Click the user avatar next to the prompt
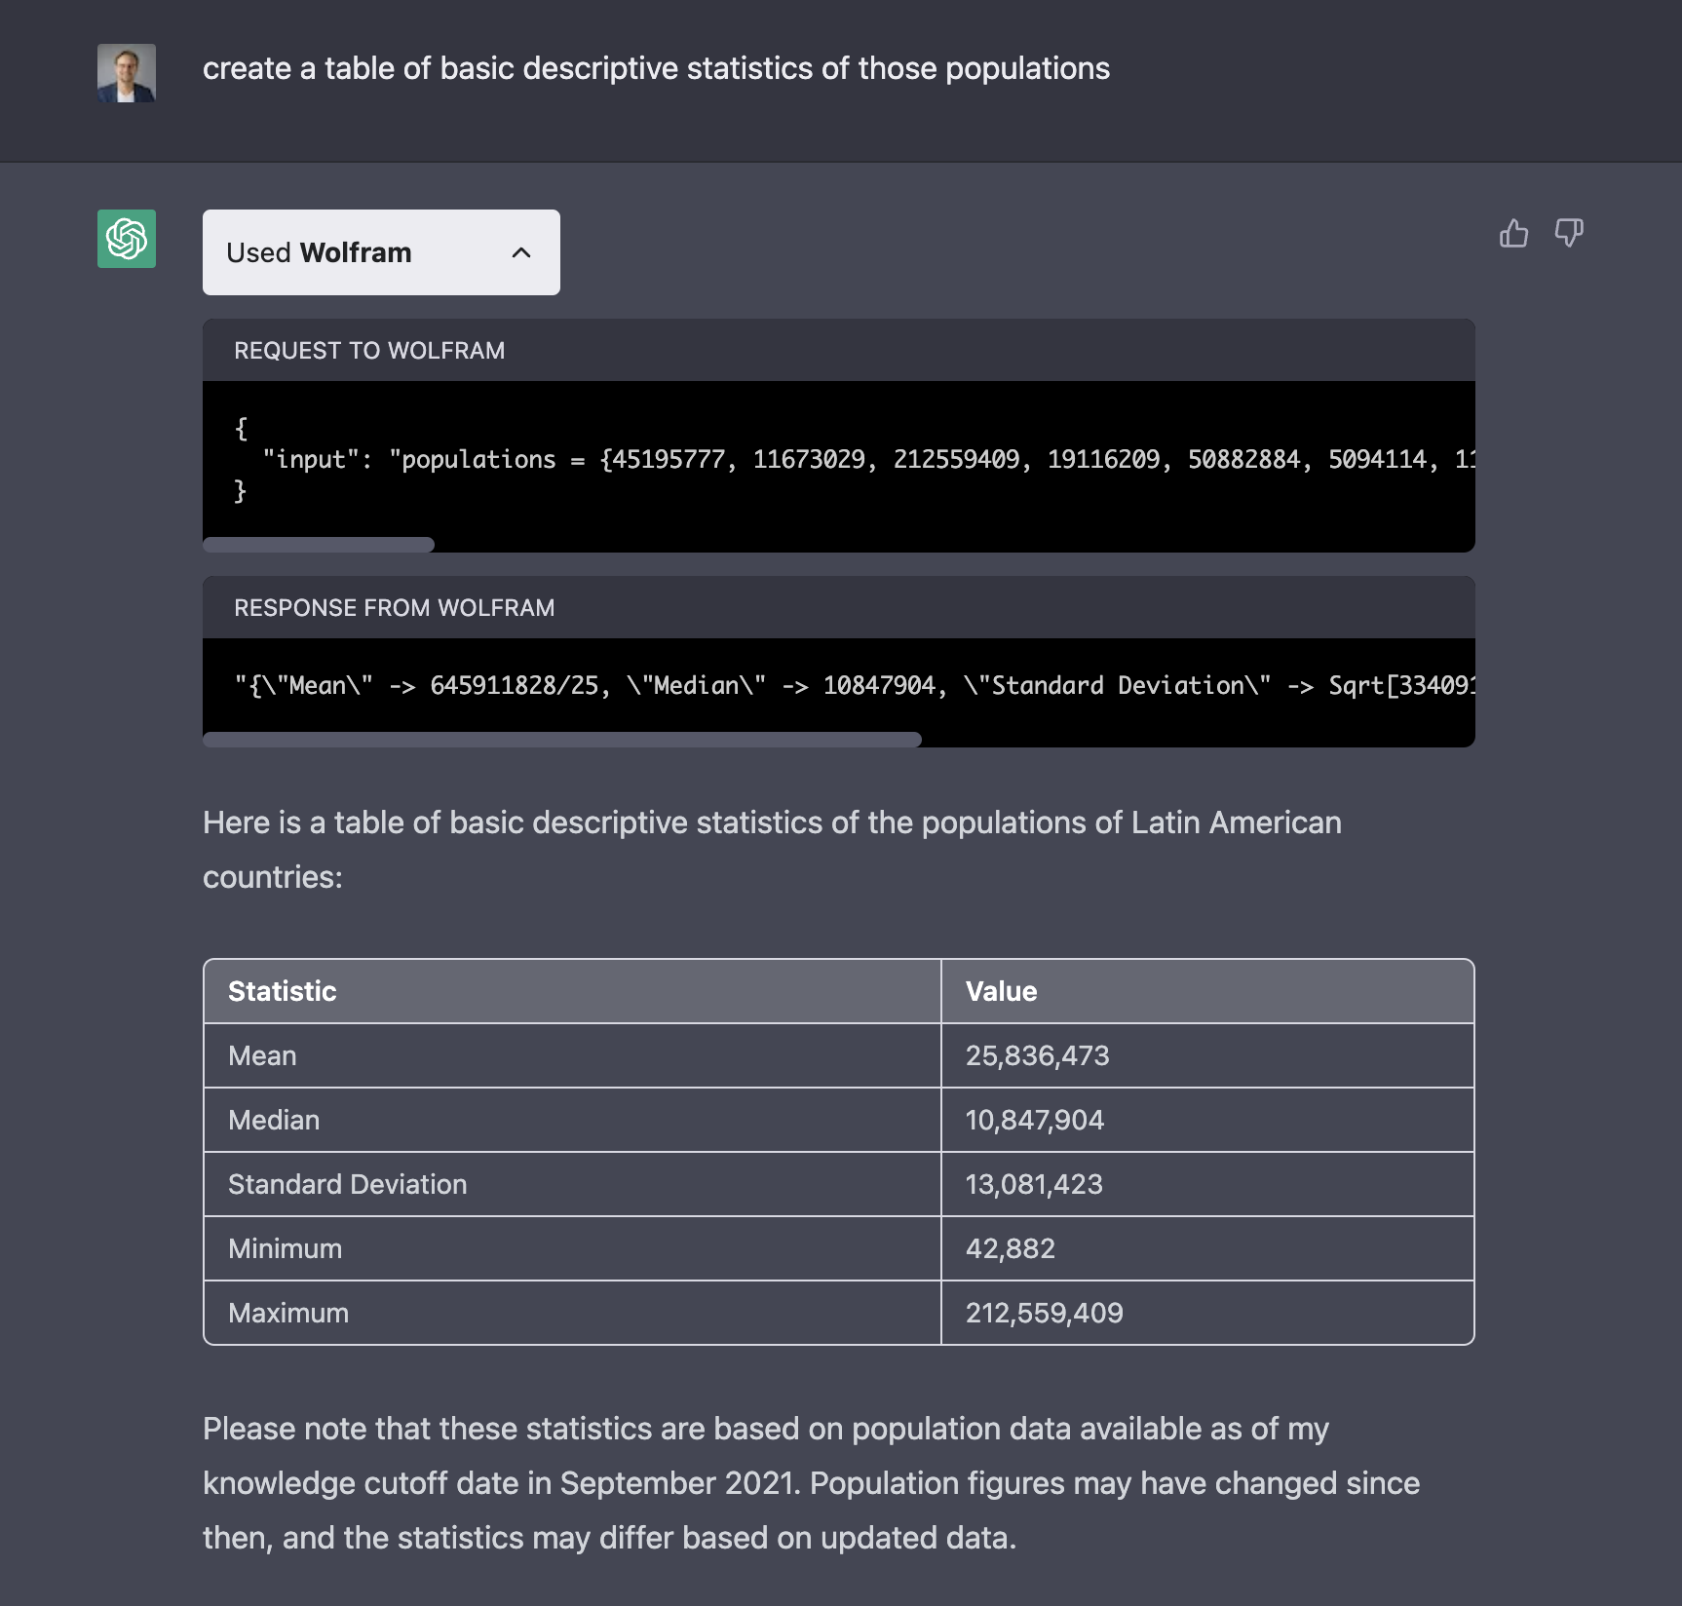This screenshot has height=1606, width=1682. (127, 72)
